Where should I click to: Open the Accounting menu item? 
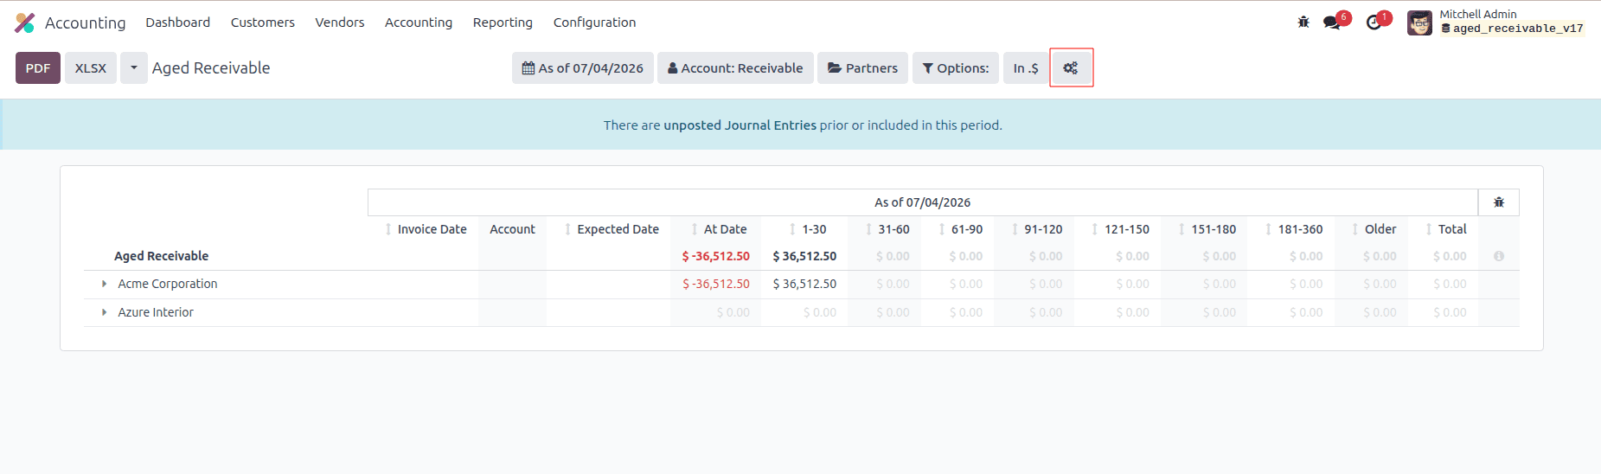click(419, 22)
